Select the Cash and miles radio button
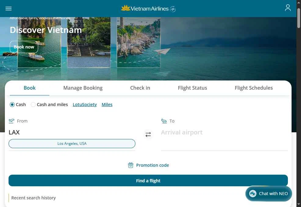This screenshot has width=301, height=207. click(33, 105)
